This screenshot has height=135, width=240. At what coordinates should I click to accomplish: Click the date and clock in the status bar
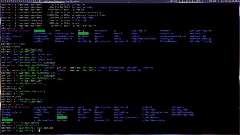[x=230, y=1]
